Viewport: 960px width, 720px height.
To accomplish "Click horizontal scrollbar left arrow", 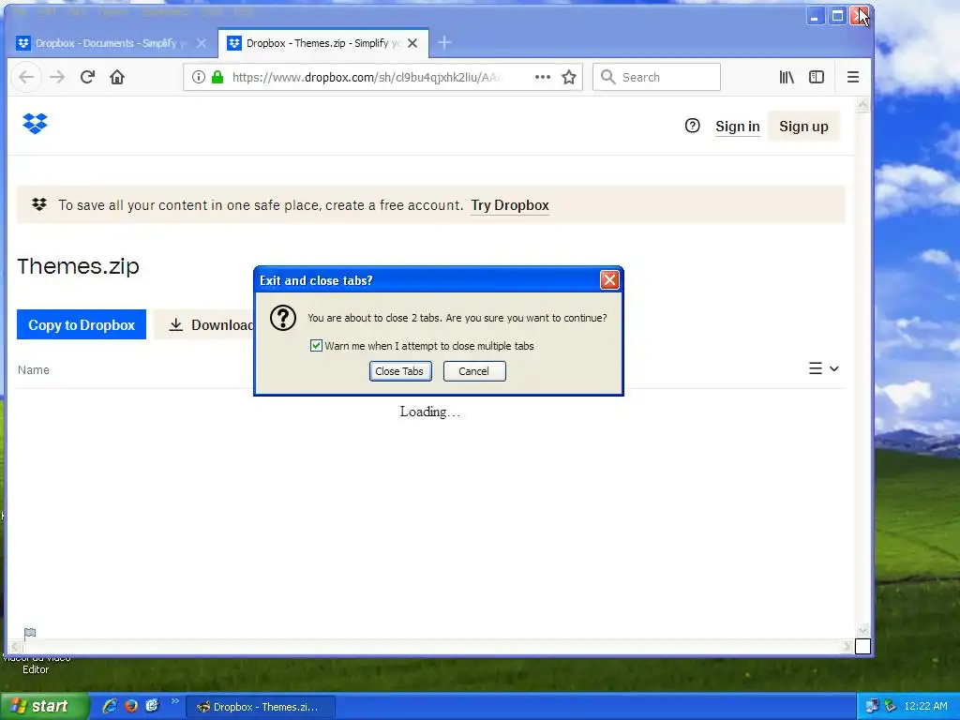I will pyautogui.click(x=14, y=647).
